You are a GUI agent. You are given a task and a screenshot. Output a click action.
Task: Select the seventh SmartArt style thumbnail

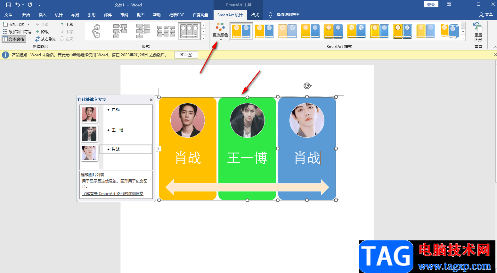pos(379,31)
